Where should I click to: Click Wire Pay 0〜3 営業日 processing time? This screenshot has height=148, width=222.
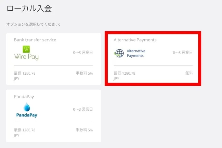point(83,53)
